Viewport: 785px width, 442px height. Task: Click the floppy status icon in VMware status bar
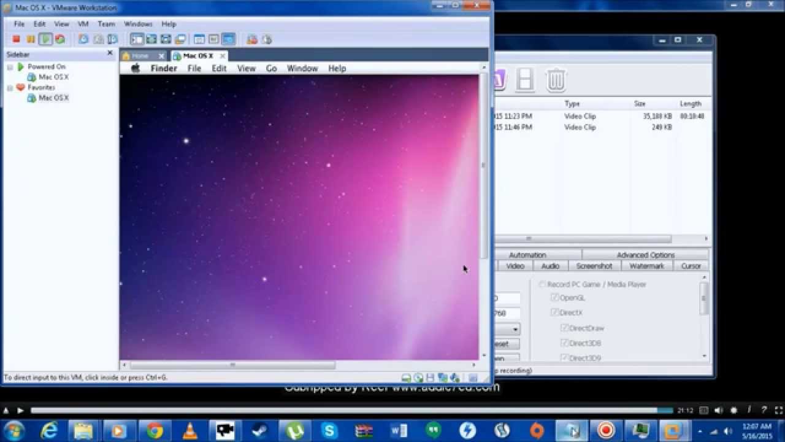pos(431,378)
